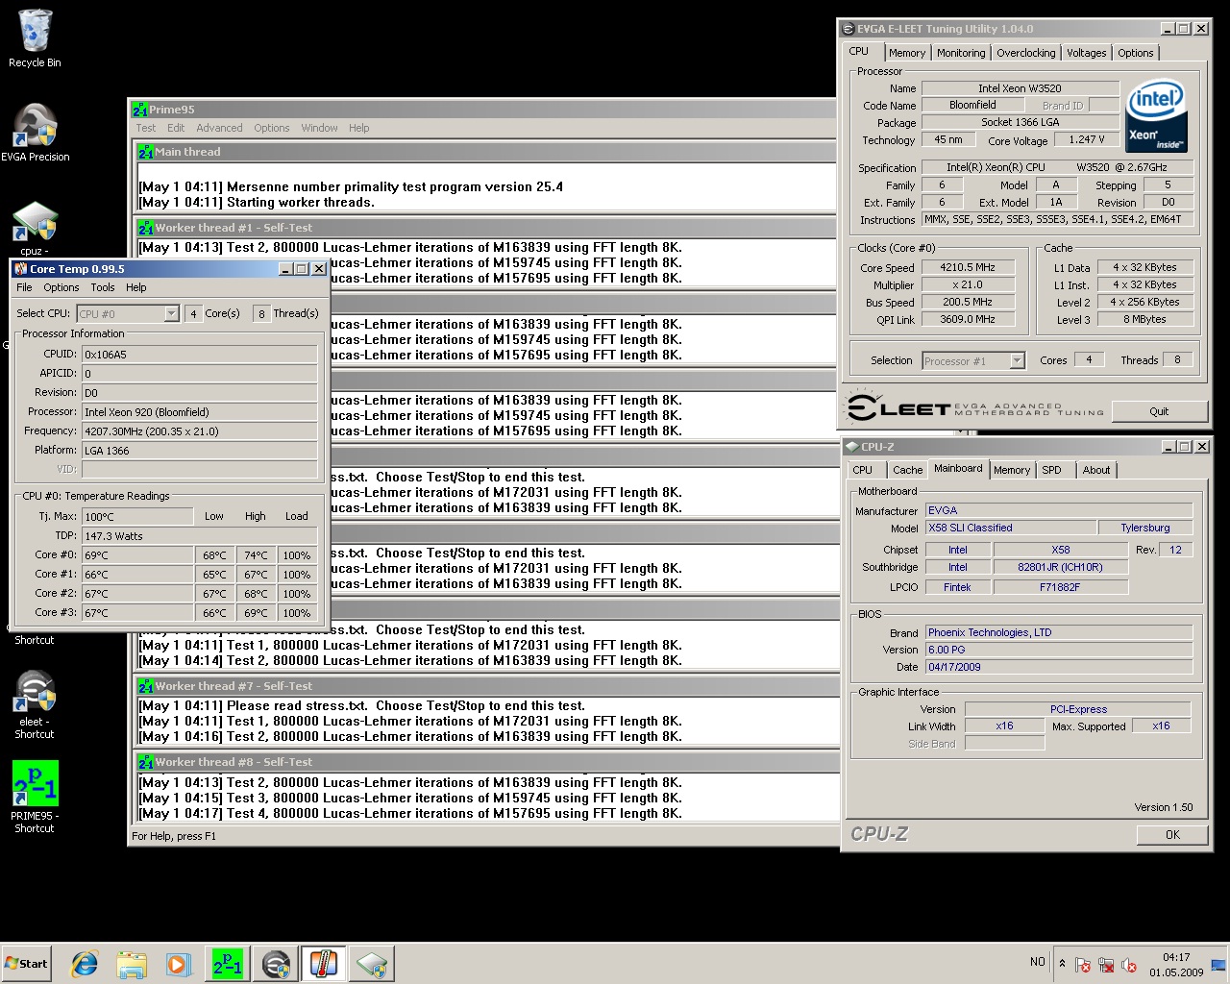
Task: Click the Quit button in E-LEET
Action: (x=1159, y=411)
